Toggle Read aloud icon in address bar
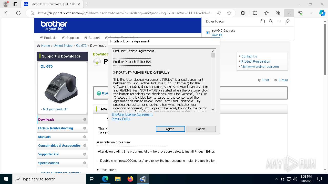 point(219,13)
